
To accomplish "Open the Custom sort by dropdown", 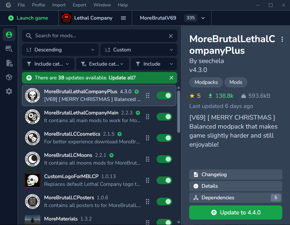I will tap(139, 50).
